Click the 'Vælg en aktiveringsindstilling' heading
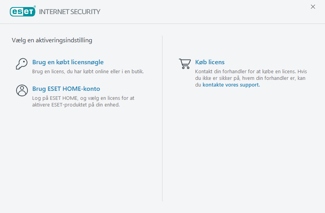Screen dimensions: 325x213 (x=52, y=40)
